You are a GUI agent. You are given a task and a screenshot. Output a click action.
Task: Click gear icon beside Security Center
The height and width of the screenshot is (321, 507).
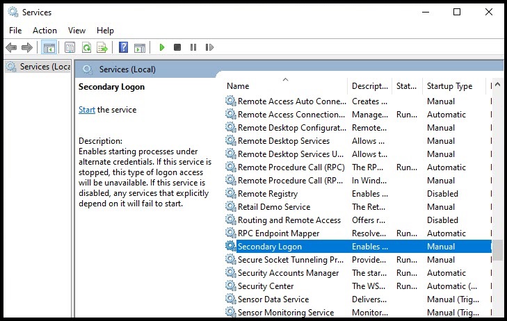pos(230,286)
